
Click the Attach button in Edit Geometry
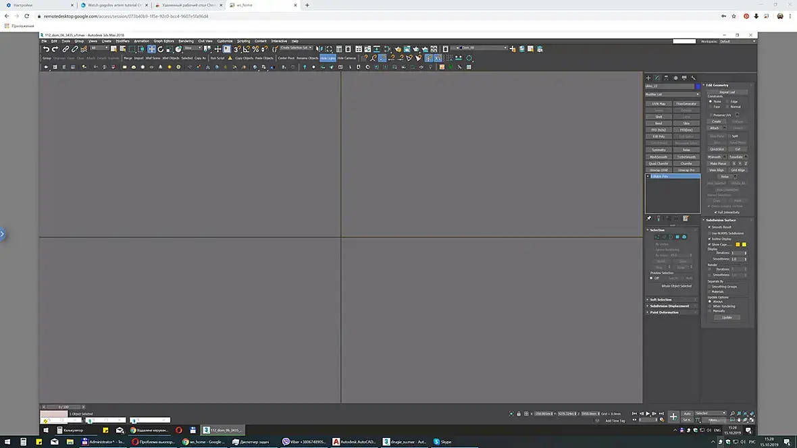[x=715, y=128]
